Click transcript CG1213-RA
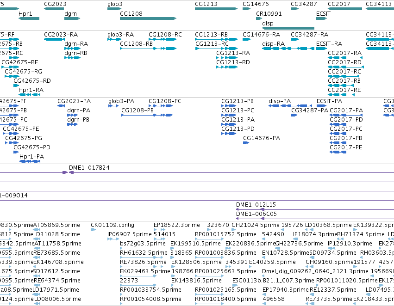 (x=233, y=53)
